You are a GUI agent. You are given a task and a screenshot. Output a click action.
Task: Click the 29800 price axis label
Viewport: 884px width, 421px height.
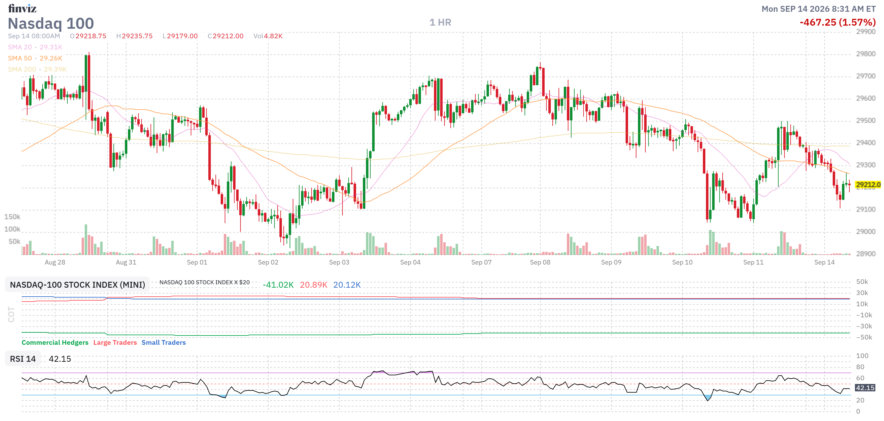pos(866,54)
